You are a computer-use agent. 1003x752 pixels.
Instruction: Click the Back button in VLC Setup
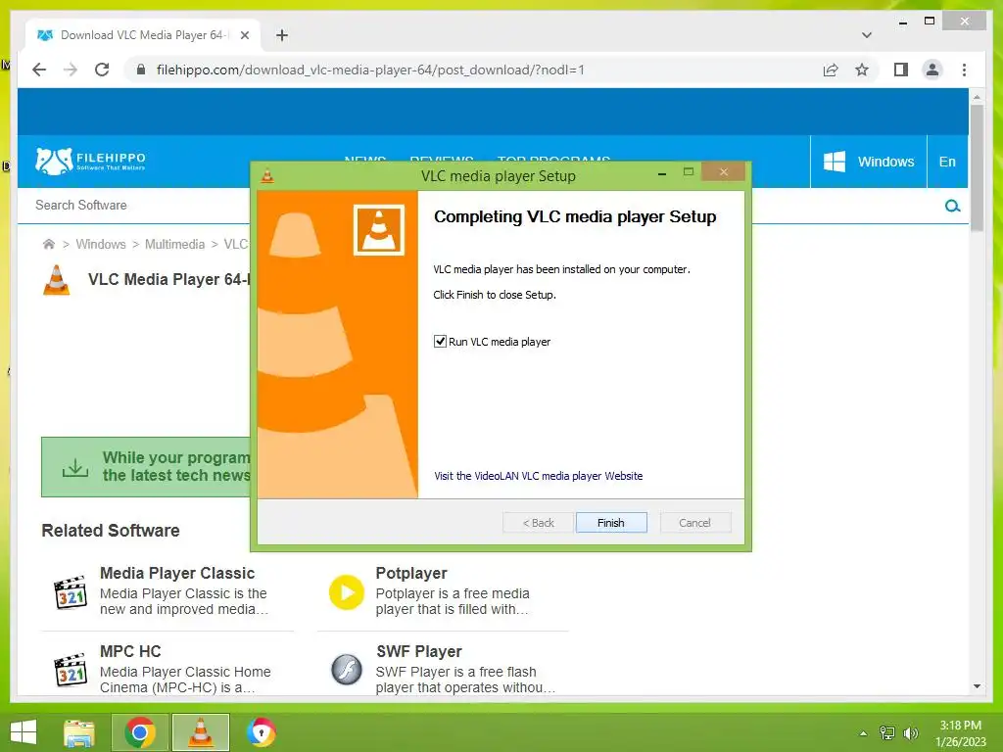tap(538, 523)
